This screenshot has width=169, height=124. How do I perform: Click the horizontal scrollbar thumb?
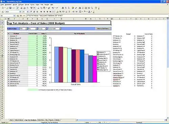(99, 120)
